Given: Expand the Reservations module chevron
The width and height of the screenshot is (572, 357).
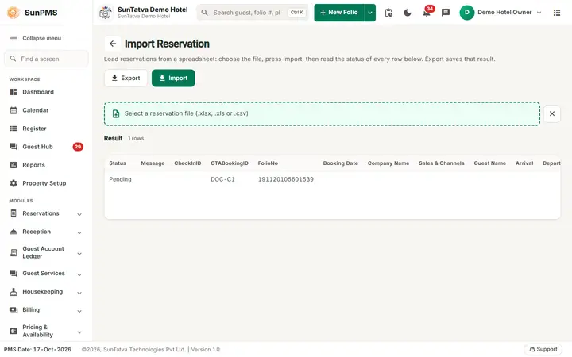Looking at the screenshot, I should 79,214.
